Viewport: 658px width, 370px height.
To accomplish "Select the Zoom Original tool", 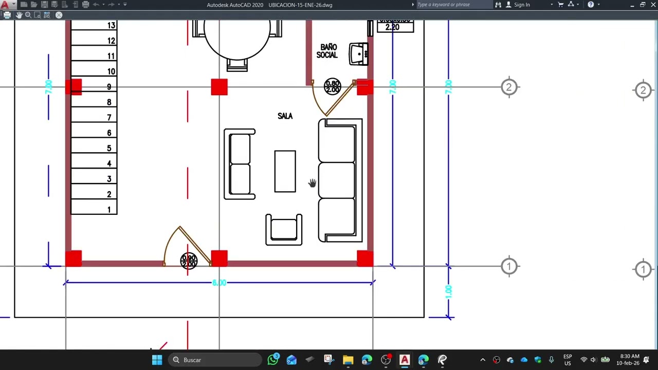I will tap(47, 15).
